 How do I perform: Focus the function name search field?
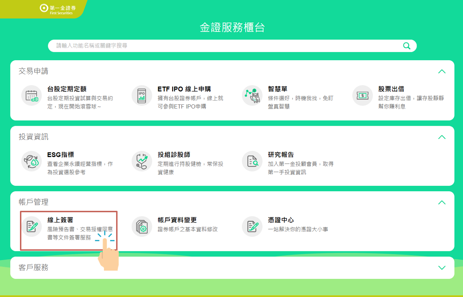(224, 46)
